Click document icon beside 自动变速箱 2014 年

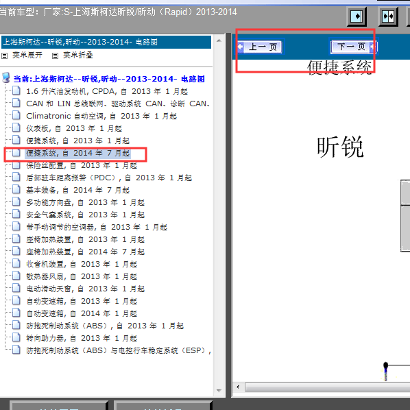[x=16, y=312]
